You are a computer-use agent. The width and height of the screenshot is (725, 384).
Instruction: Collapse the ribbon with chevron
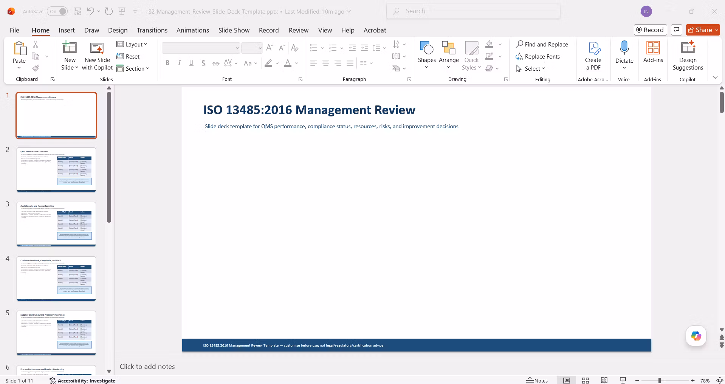pyautogui.click(x=715, y=77)
